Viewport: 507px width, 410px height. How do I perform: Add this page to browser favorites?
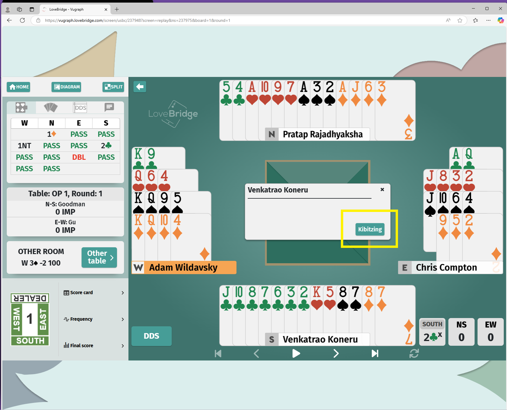click(460, 20)
